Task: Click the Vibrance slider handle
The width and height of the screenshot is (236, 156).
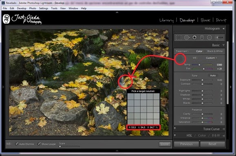Action: click(x=203, y=118)
